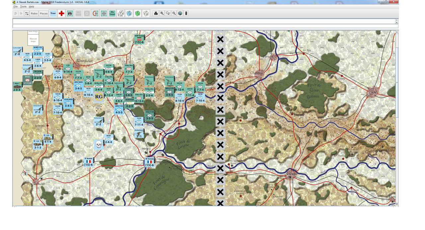
Task: Click the green Pts Transport icon
Action: (112, 13)
